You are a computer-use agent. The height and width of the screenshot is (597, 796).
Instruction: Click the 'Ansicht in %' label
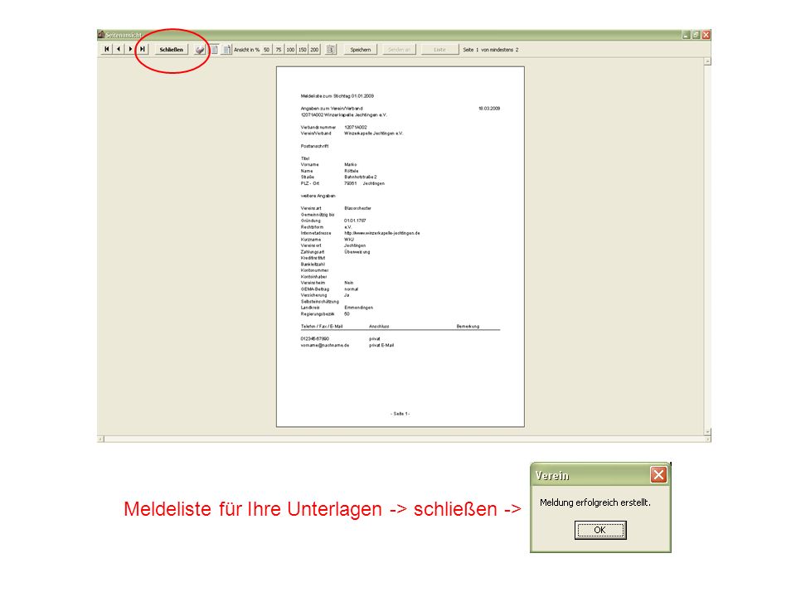247,50
